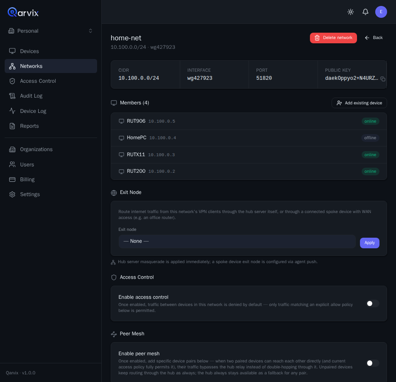
Task: Apply the exit node selection
Action: pos(369,243)
